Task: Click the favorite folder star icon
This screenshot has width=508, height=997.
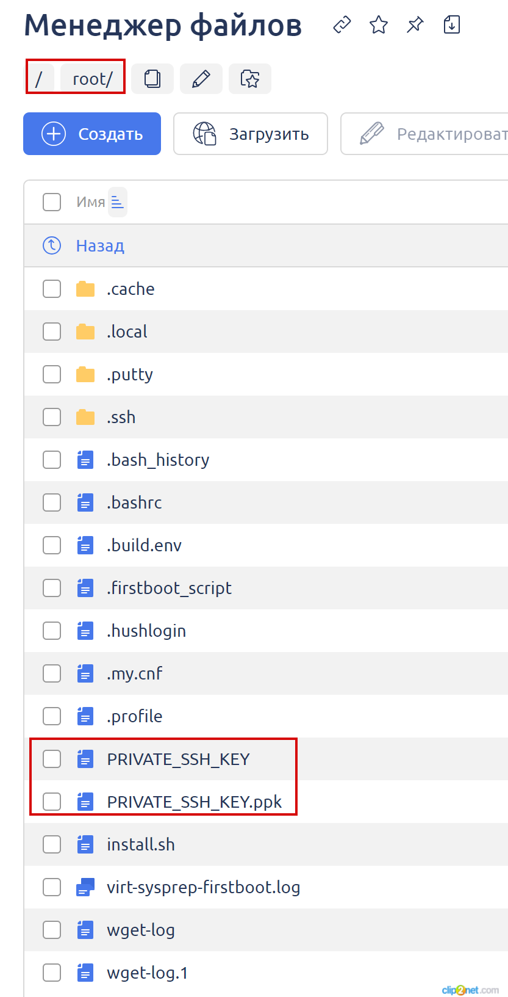Action: click(x=250, y=79)
